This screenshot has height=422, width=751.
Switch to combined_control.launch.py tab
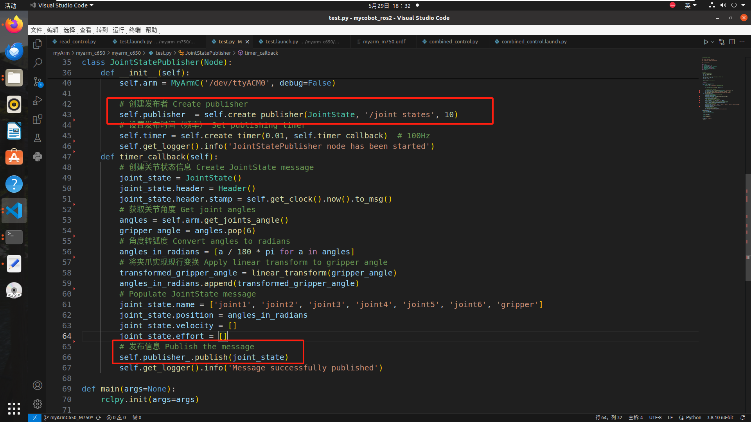(x=534, y=42)
